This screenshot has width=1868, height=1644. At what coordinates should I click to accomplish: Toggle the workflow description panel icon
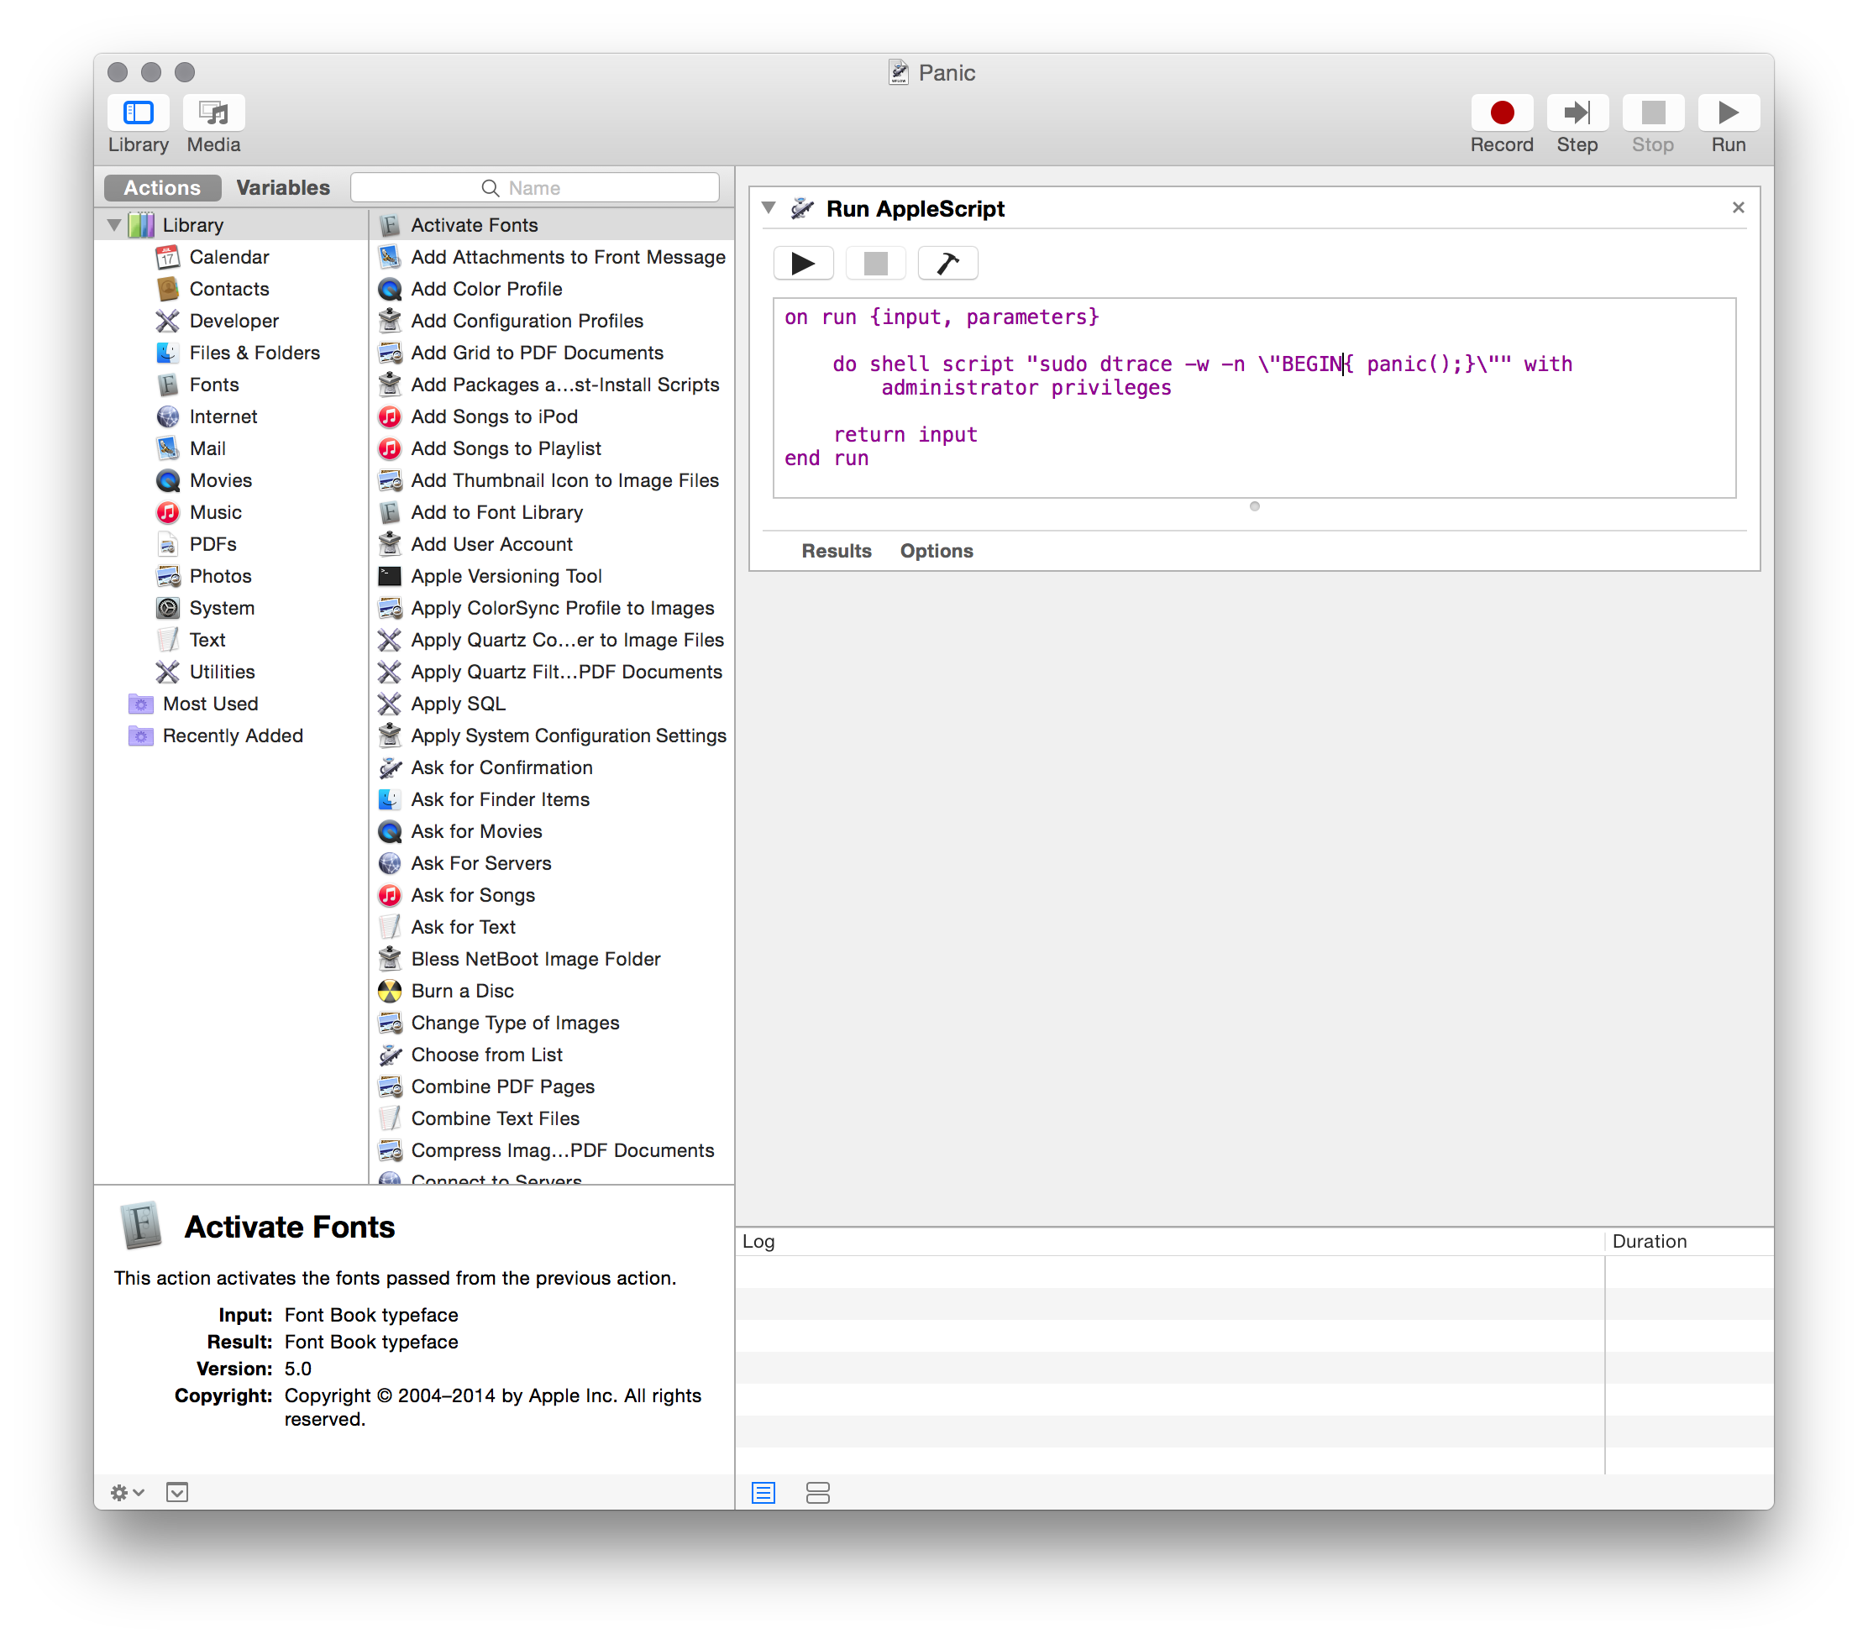[x=176, y=1491]
